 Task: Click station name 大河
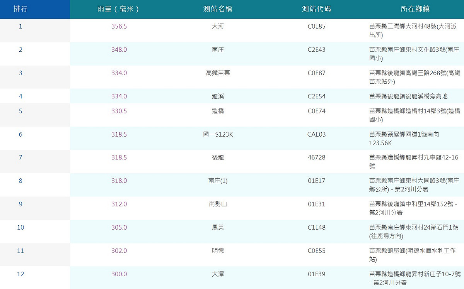click(x=218, y=27)
